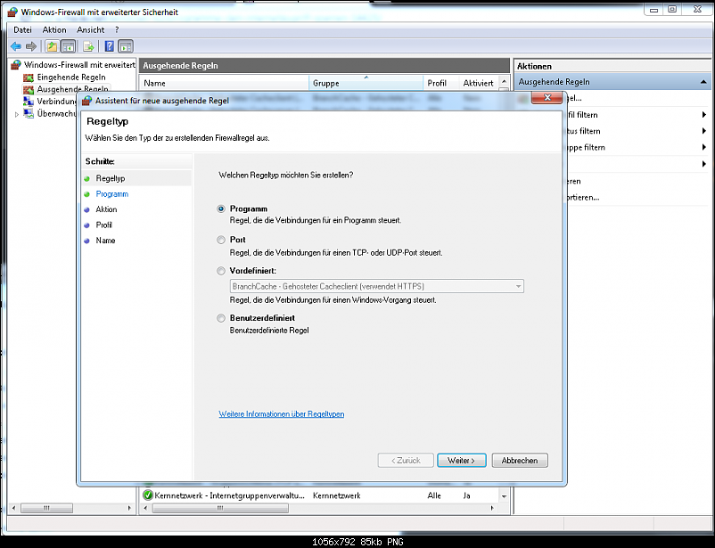Click the Weiter button in the wizard
The width and height of the screenshot is (715, 548).
point(462,461)
